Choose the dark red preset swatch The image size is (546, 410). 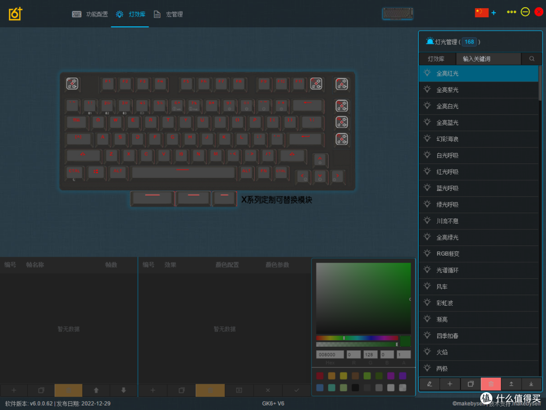pos(320,376)
